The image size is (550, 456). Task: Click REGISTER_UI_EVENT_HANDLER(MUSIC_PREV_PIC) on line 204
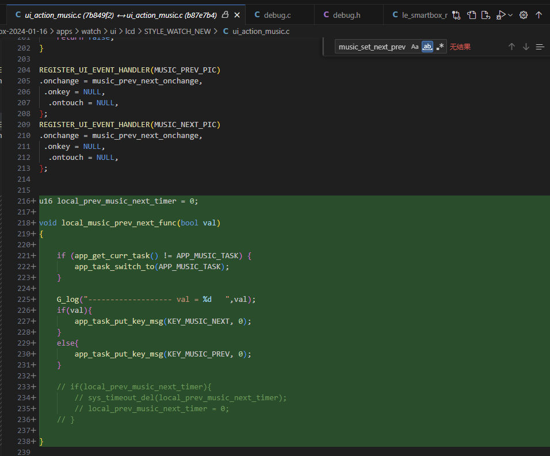(x=130, y=70)
